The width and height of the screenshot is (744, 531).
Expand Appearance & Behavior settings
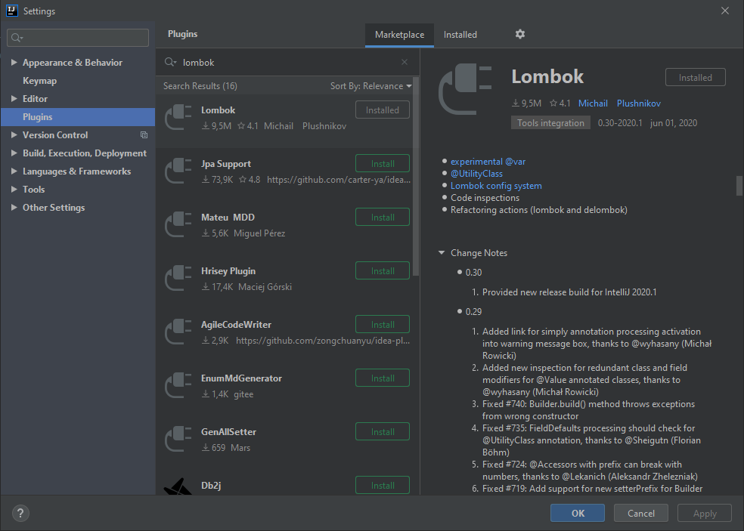14,62
